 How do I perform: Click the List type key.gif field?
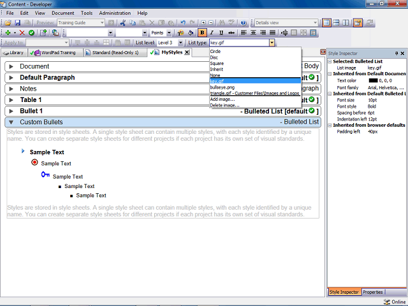(239, 43)
